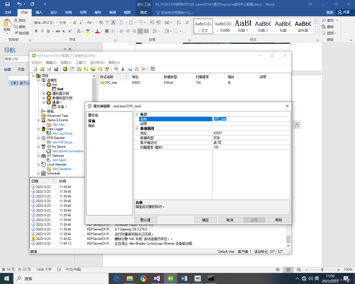Open File Explorer from the taskbar

tap(130, 278)
